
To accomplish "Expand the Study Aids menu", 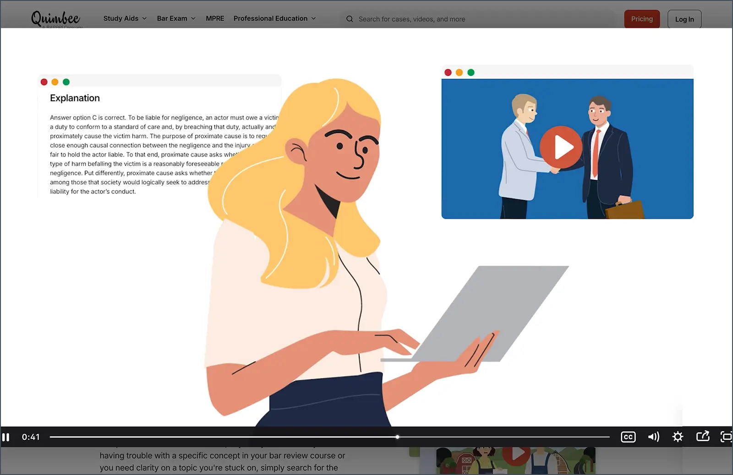I will [x=125, y=18].
